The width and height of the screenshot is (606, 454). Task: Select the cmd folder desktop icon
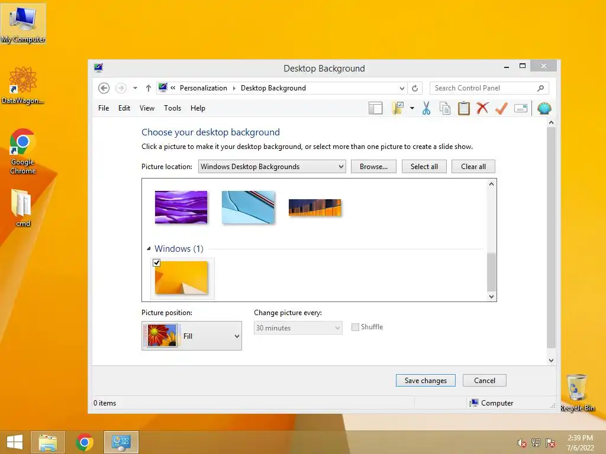pyautogui.click(x=23, y=207)
